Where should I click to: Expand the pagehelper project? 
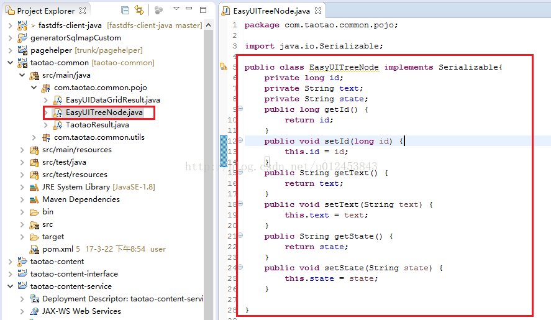pyautogui.click(x=10, y=50)
